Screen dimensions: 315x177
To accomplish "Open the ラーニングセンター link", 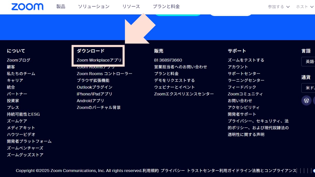I will tap(246, 81).
